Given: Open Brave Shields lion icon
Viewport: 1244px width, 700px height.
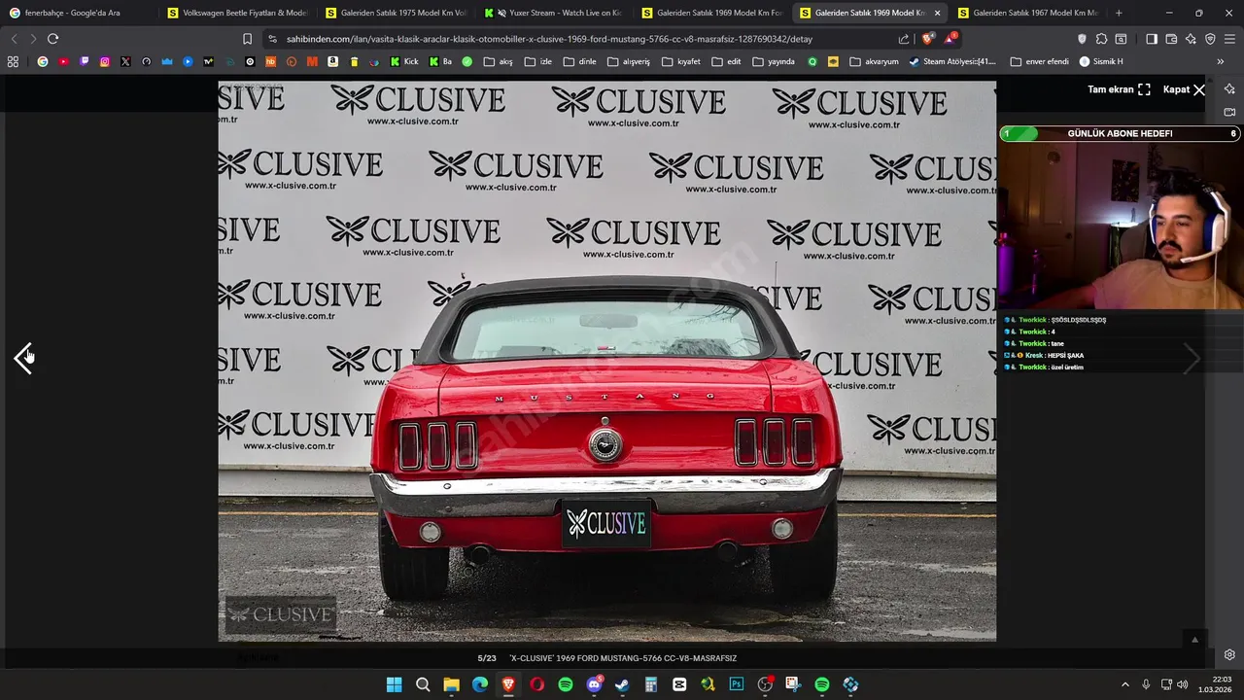Looking at the screenshot, I should click(927, 39).
